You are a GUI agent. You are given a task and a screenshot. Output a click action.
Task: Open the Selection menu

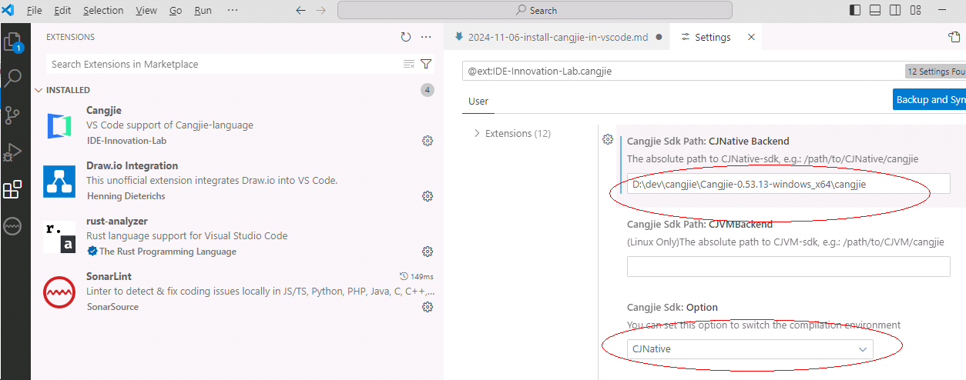[102, 11]
